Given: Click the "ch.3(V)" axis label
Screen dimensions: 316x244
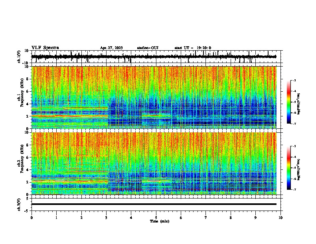Looking at the screenshot, I should click(19, 205).
